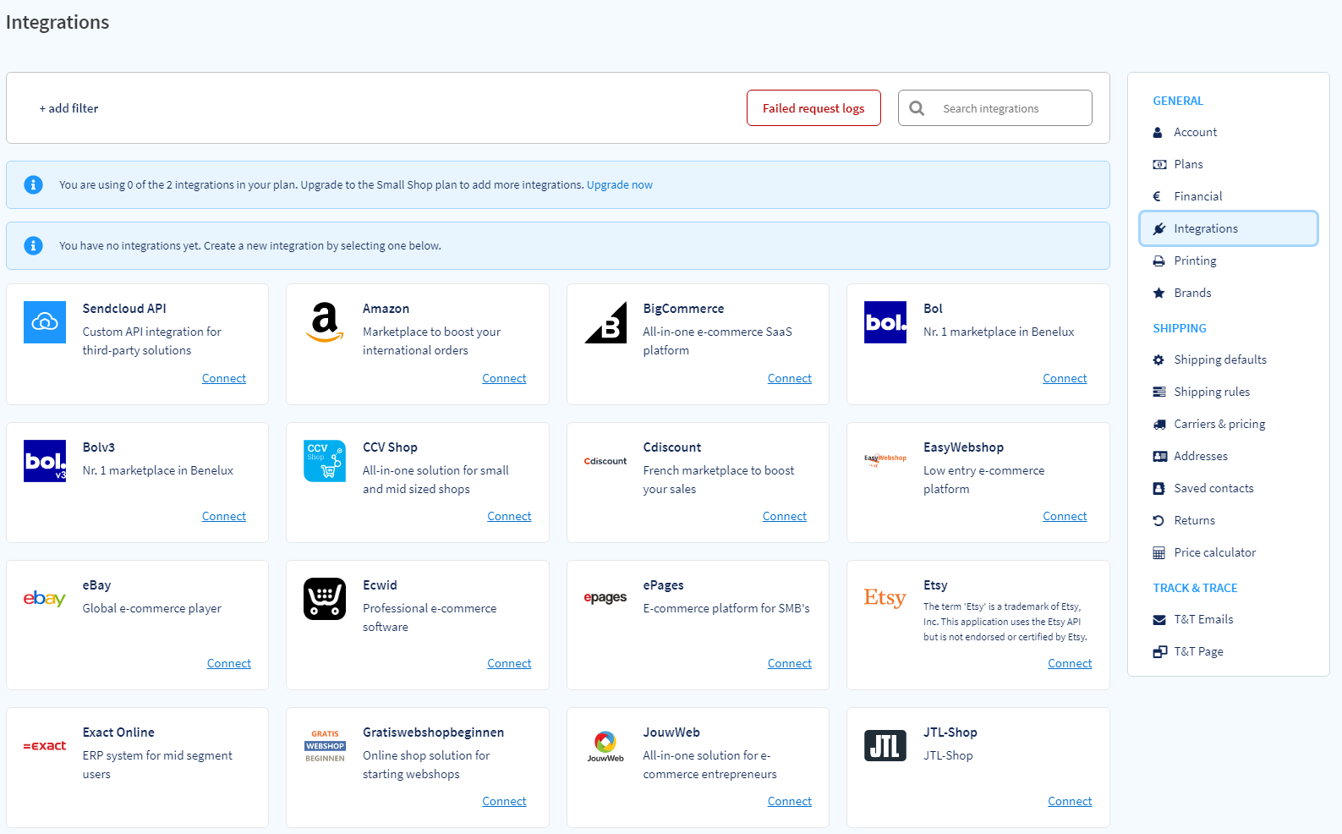Image resolution: width=1342 pixels, height=834 pixels.
Task: Follow the Upgrade now link
Action: point(619,184)
